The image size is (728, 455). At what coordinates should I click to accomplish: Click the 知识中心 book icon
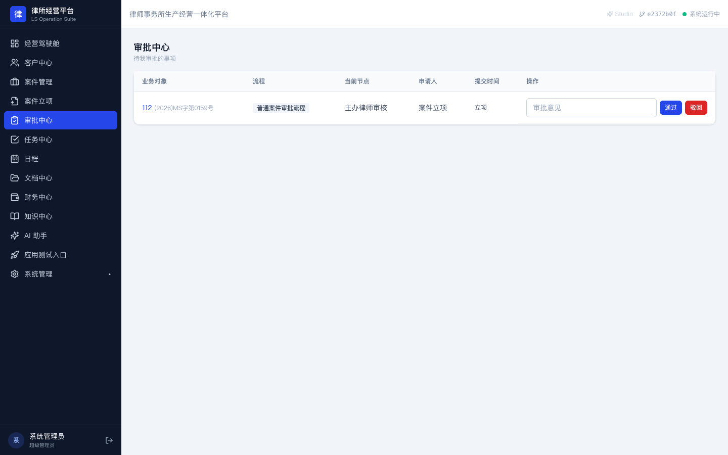pos(15,216)
